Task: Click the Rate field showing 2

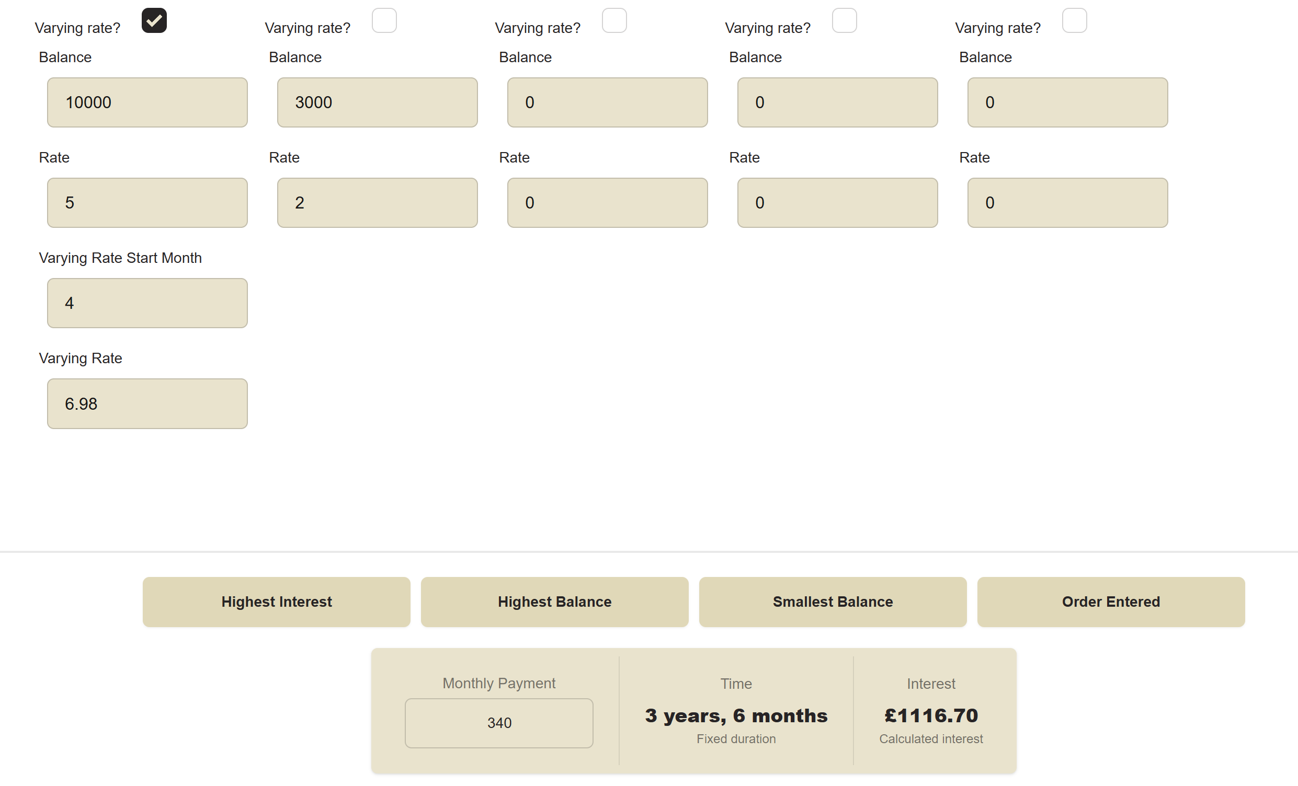Action: [x=377, y=203]
